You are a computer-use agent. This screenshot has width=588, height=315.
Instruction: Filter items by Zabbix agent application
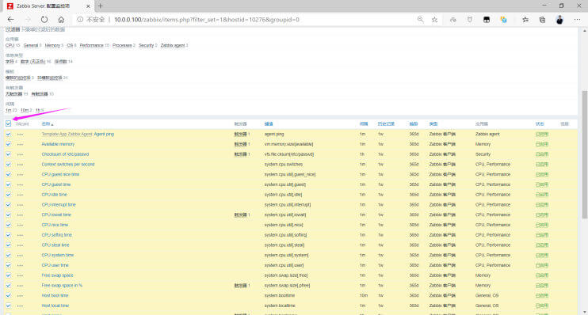coord(173,45)
